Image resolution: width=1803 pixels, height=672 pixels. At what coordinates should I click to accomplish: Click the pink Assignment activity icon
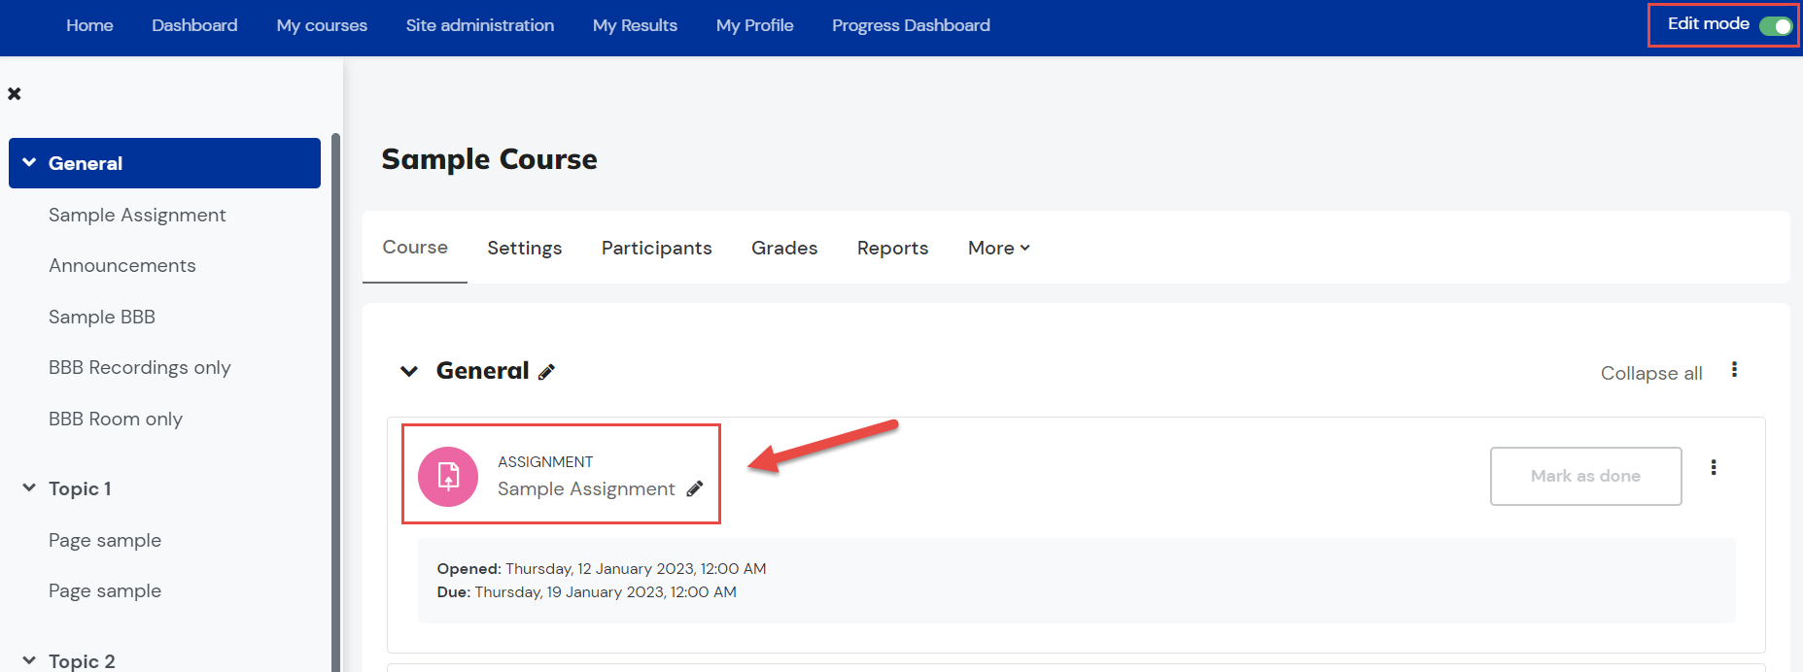(448, 477)
